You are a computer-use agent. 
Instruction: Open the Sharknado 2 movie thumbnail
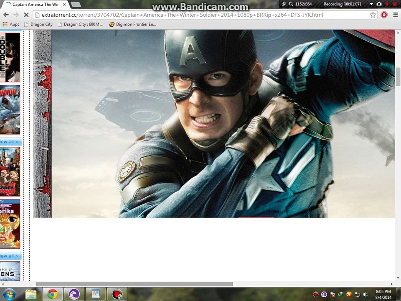10,110
